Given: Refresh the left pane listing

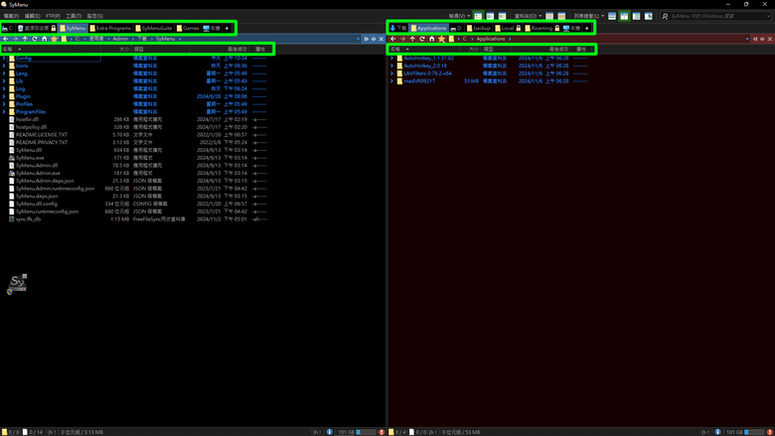Looking at the screenshot, I should [x=35, y=39].
